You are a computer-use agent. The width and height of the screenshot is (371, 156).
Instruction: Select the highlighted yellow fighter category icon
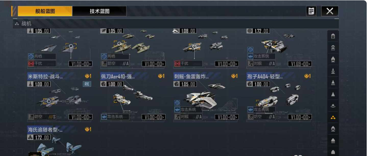[333, 117]
